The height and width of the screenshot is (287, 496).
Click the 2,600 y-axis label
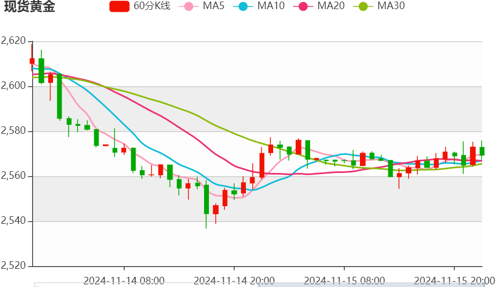(x=13, y=86)
